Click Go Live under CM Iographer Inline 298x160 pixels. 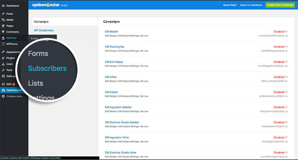(145, 142)
